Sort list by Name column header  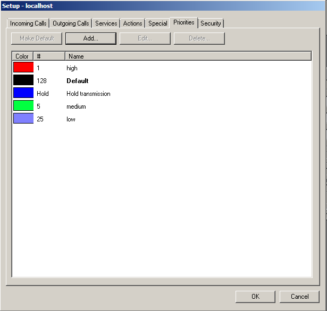coord(188,56)
